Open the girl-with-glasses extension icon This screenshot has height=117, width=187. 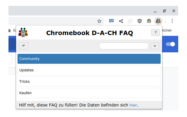[x=149, y=21]
